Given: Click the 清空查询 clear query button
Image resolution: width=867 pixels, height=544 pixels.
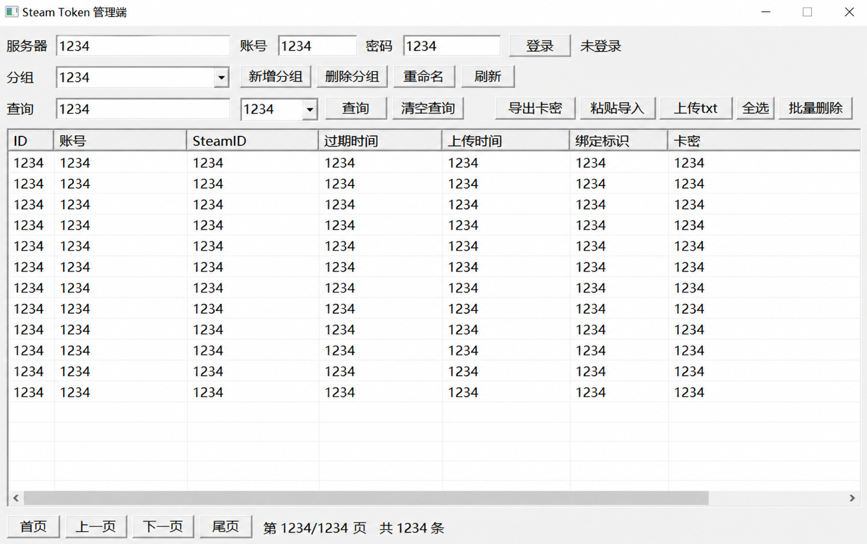Looking at the screenshot, I should [428, 108].
